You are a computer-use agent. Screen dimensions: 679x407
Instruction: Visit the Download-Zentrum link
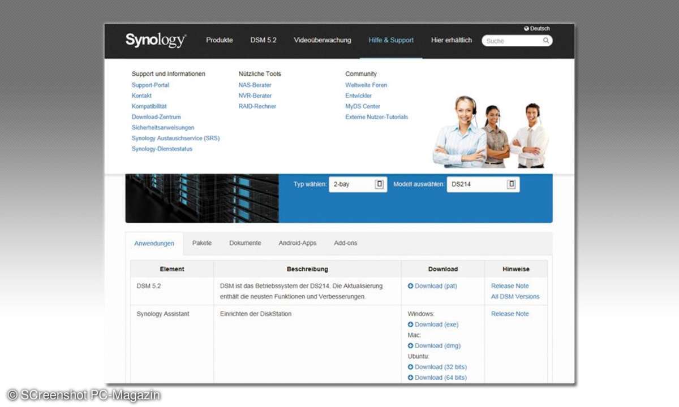156,117
